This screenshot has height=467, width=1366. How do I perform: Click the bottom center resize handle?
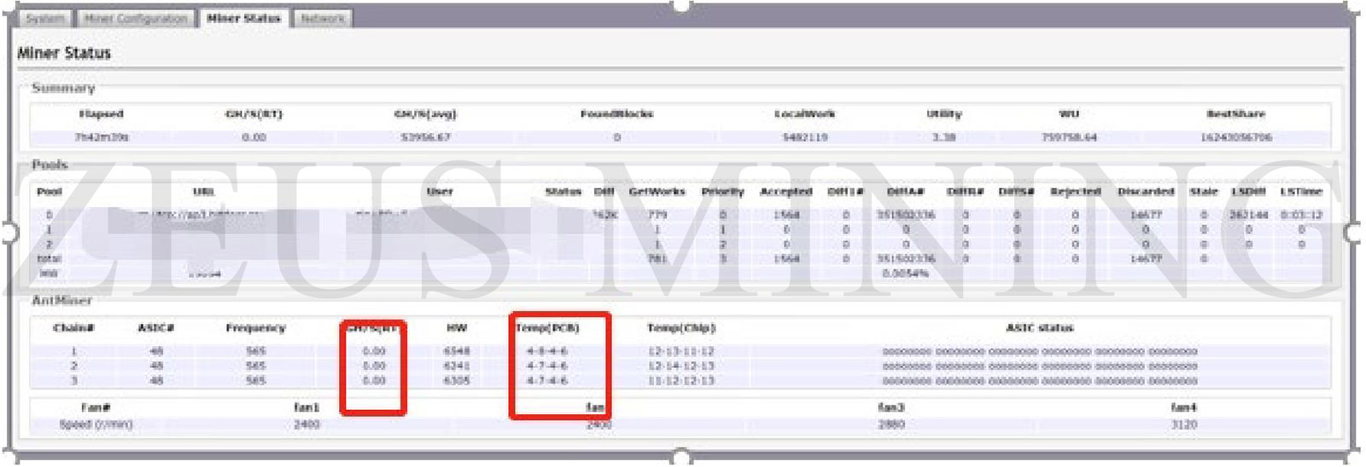point(681,459)
